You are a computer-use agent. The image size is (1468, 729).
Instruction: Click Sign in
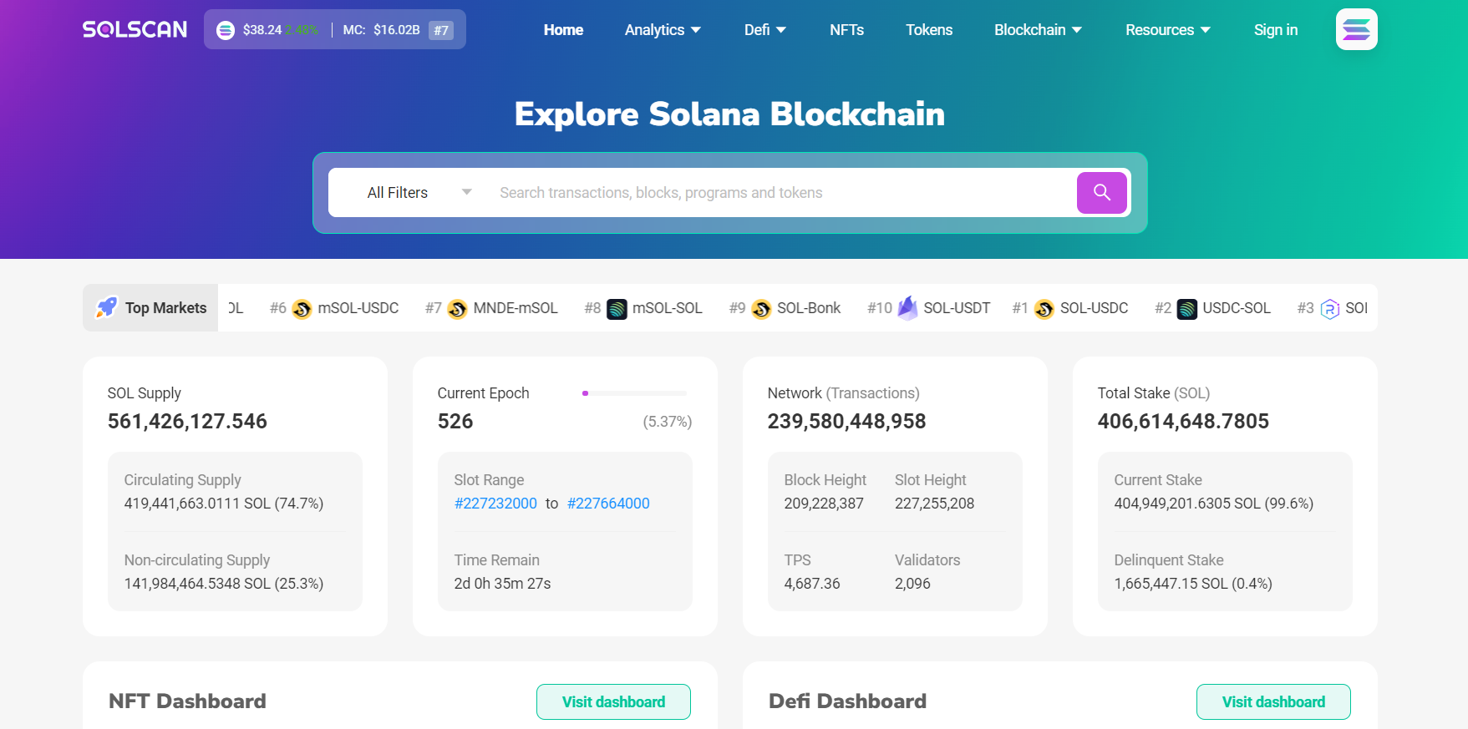[1275, 30]
